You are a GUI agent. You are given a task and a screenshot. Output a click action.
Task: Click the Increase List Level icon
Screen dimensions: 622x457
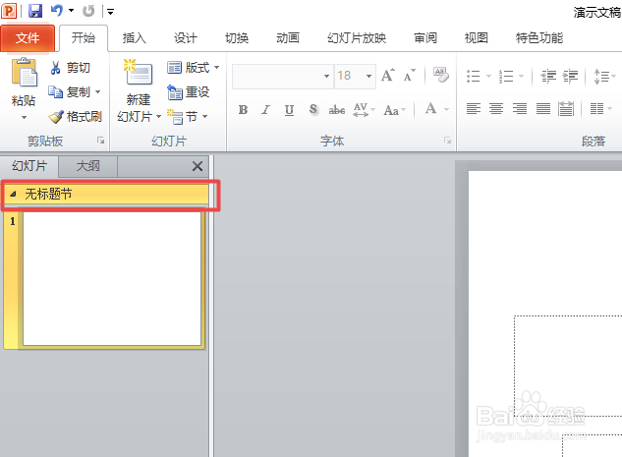click(571, 76)
